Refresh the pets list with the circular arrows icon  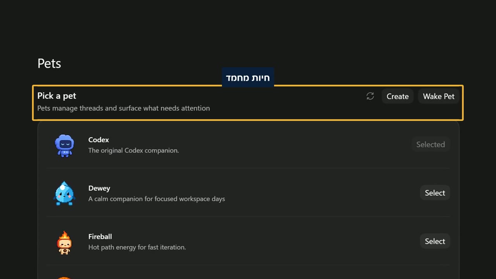370,96
